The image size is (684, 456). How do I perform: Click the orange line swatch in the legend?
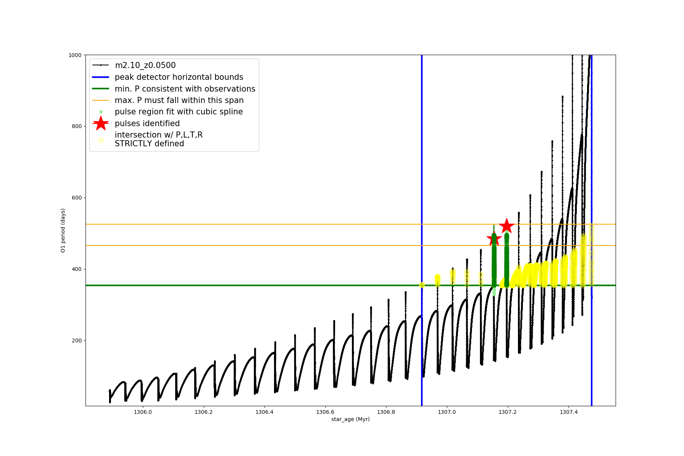(x=101, y=100)
